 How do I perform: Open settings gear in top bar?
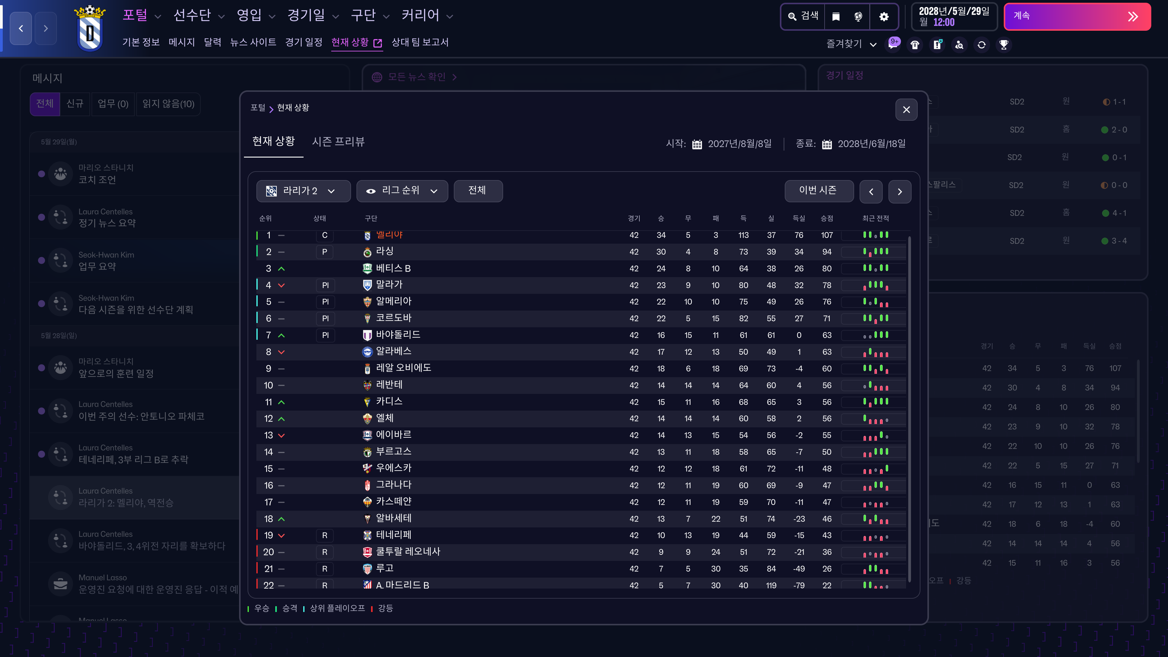tap(884, 17)
